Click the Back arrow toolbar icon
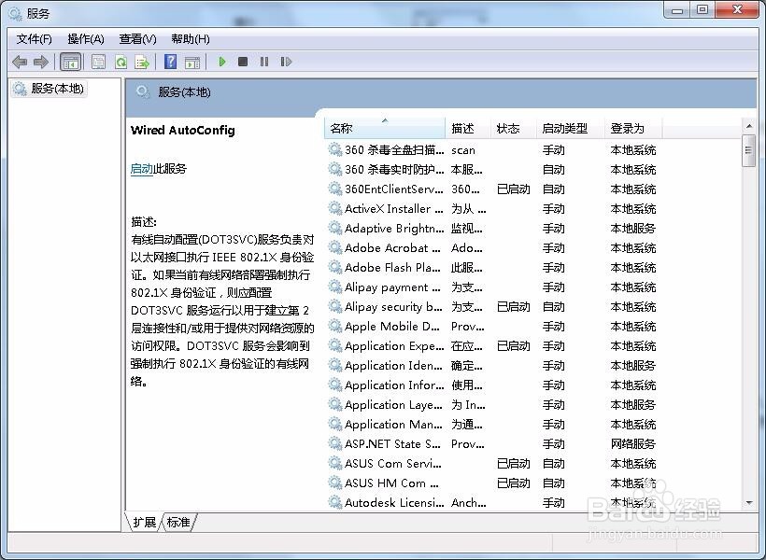 [20, 62]
